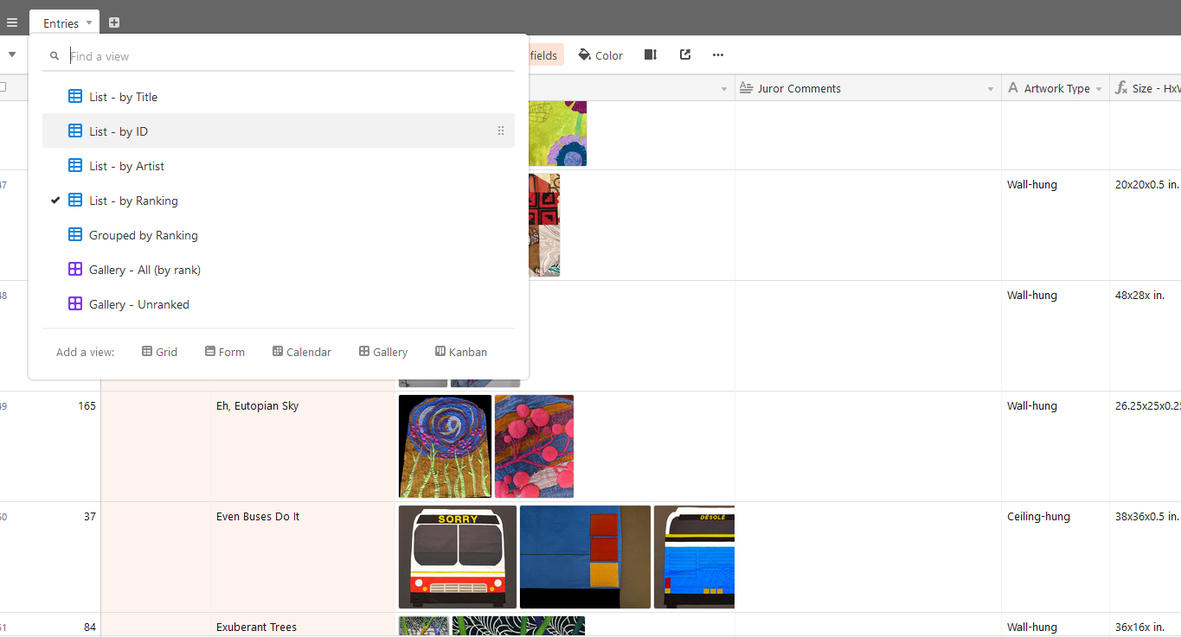Add a new Calendar view
This screenshot has height=637, width=1181.
[x=301, y=352]
